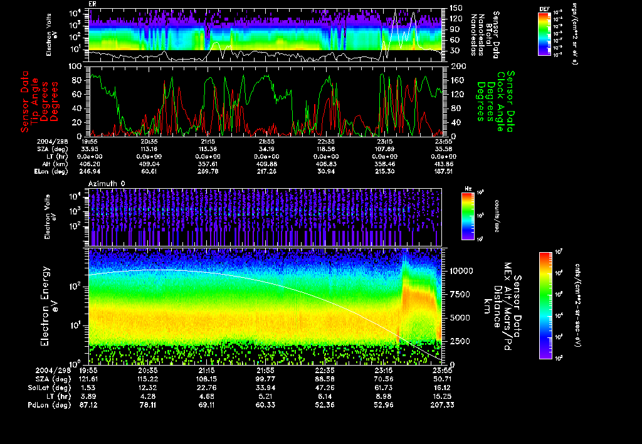The height and width of the screenshot is (444, 642).
Task: Click the "ER" panel title
Action: click(x=92, y=4)
